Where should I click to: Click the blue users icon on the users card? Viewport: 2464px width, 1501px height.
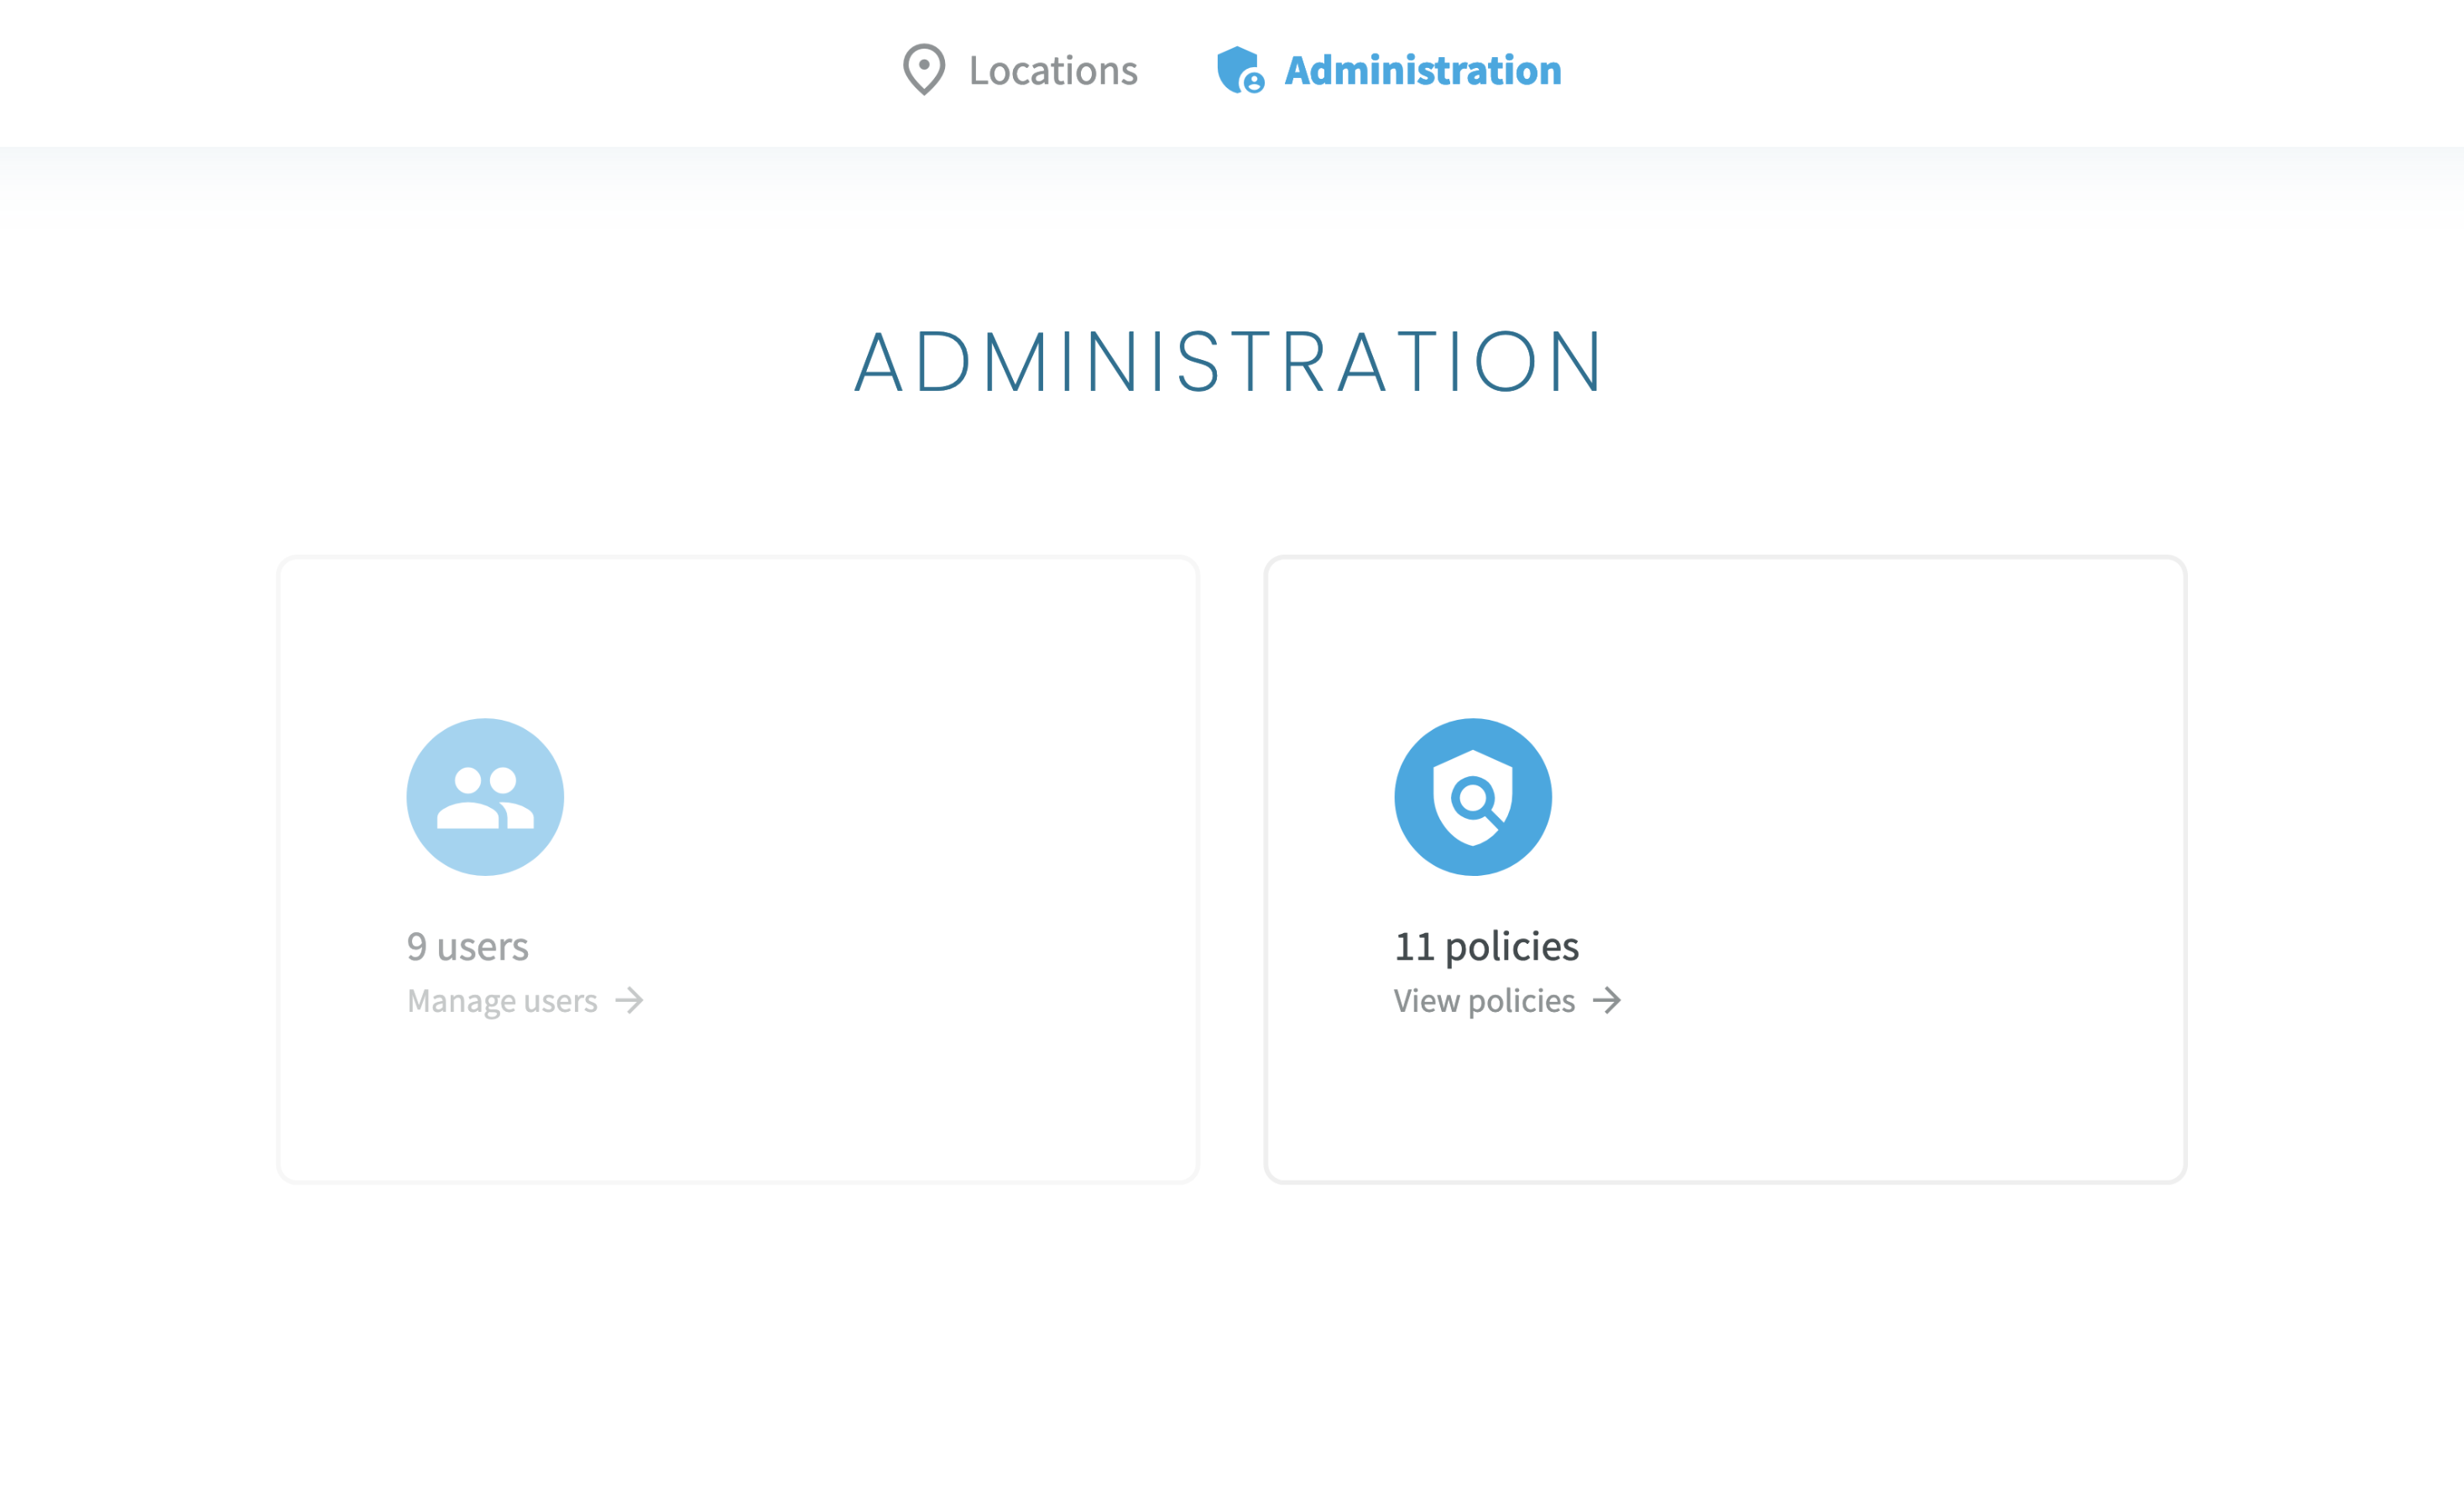tap(485, 796)
